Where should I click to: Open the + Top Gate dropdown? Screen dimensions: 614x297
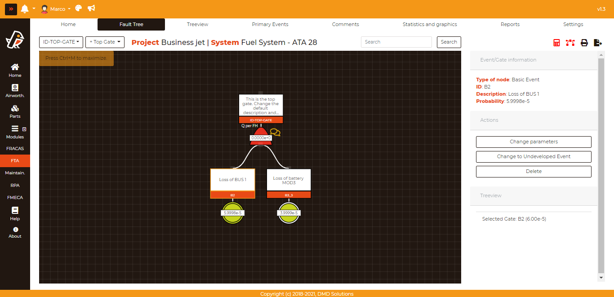click(105, 42)
